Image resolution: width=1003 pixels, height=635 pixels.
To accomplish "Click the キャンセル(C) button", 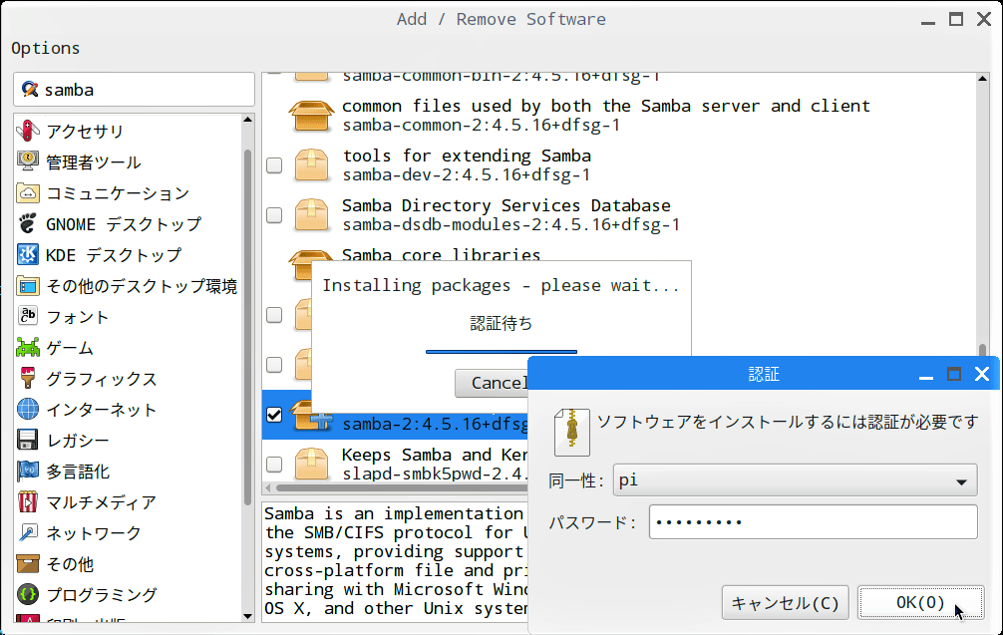I will (x=785, y=602).
